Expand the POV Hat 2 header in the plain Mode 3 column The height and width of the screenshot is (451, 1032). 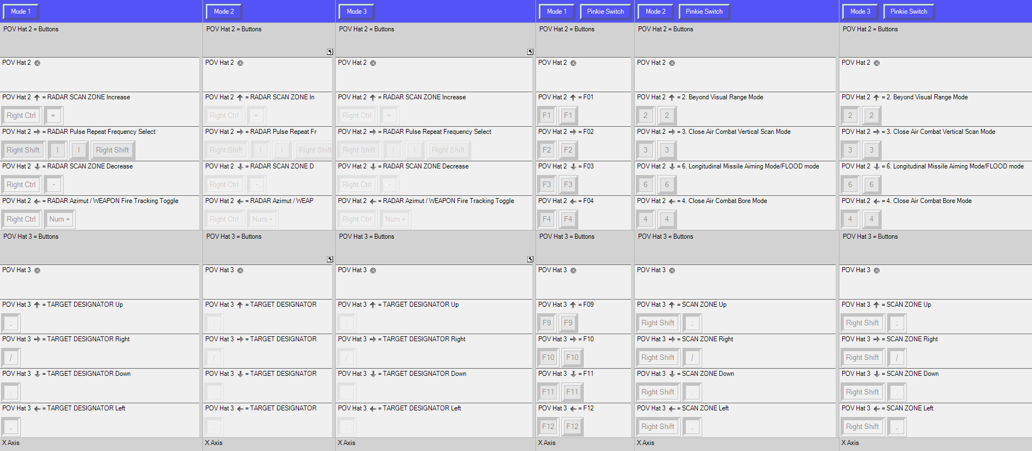[x=530, y=52]
